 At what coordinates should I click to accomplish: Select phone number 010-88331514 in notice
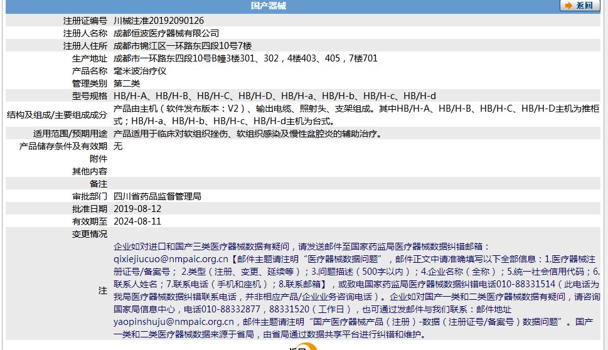526,284
